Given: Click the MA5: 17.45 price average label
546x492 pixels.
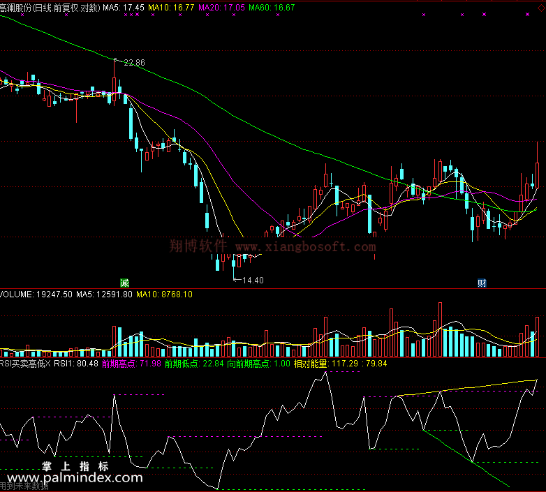Looking at the screenshot, I should click(124, 8).
